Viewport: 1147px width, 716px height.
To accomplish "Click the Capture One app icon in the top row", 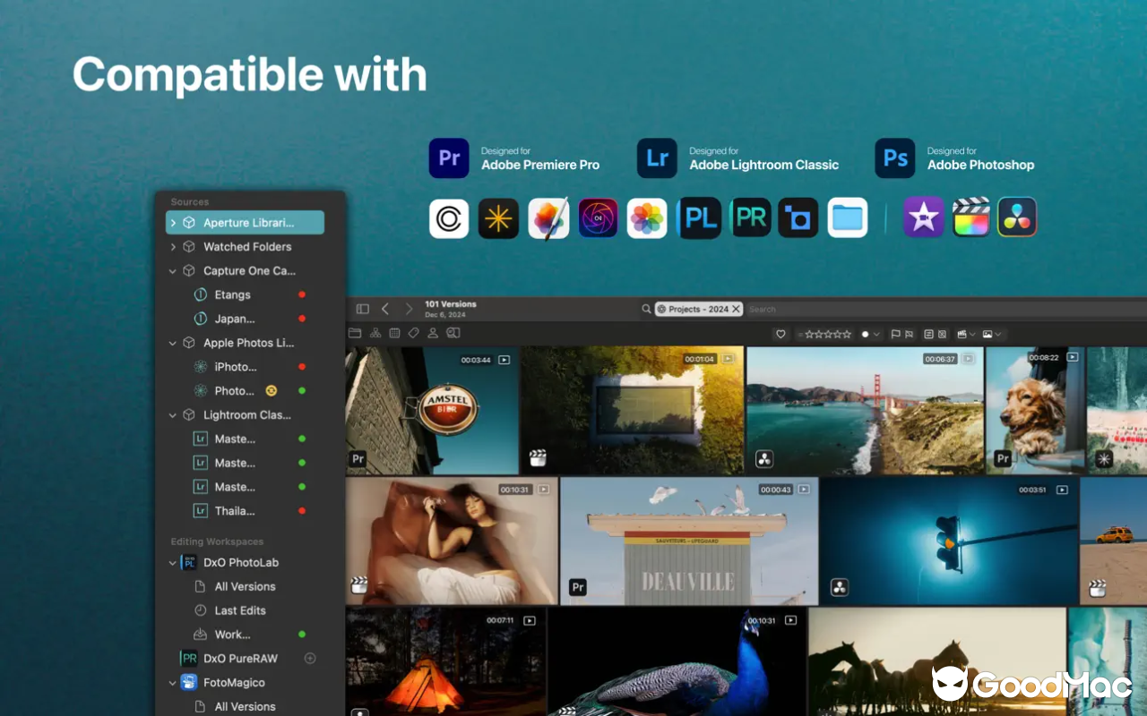I will (448, 217).
